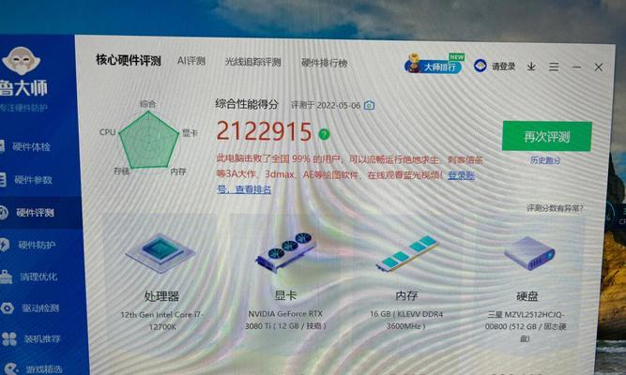Click the 内存 card label

point(406,295)
